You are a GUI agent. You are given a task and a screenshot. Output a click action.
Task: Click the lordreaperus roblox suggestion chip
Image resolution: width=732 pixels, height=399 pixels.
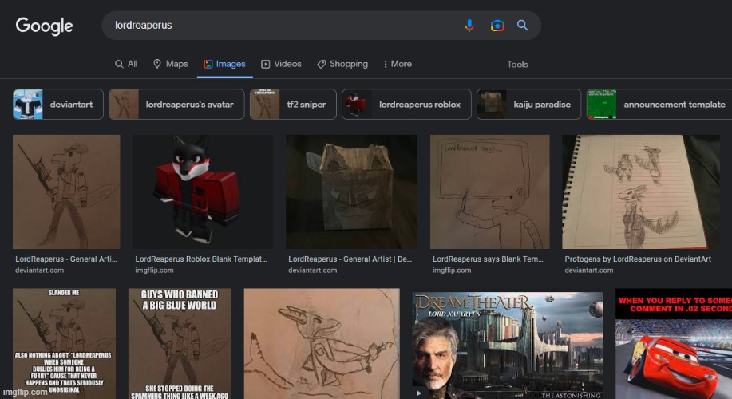click(406, 105)
